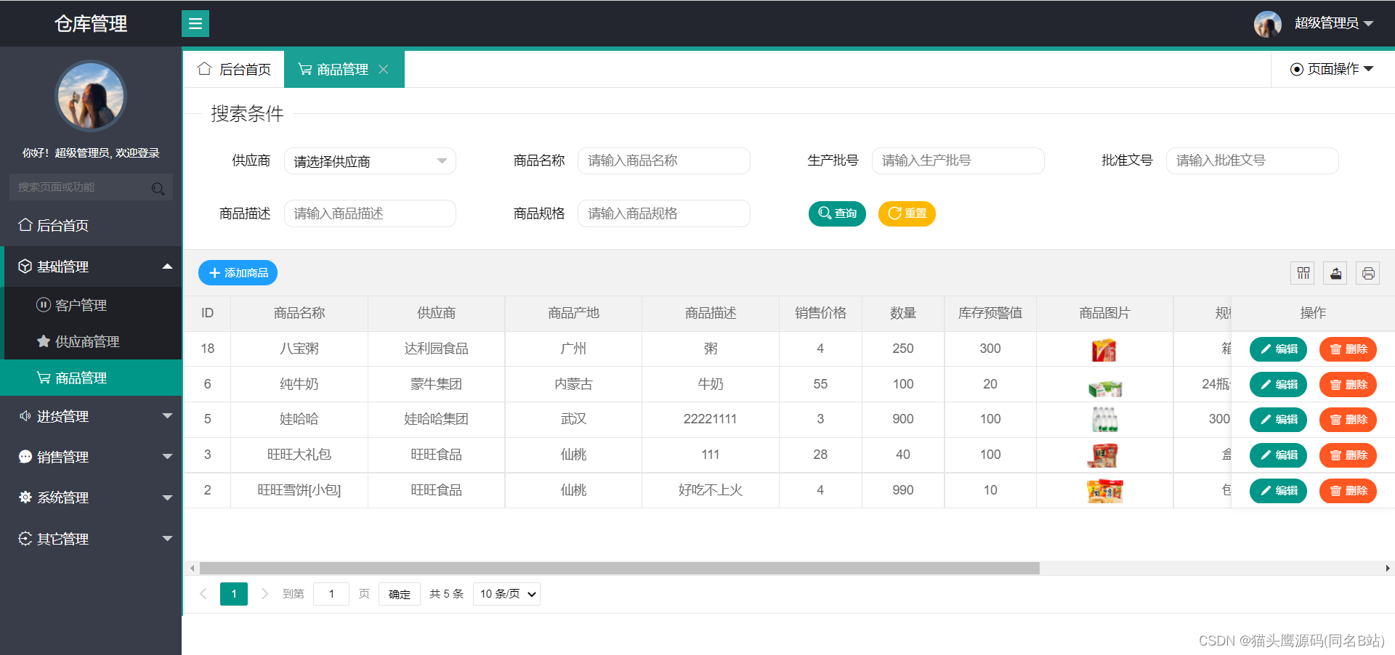
Task: Open 商品管理 in the sidebar
Action: tap(91, 378)
